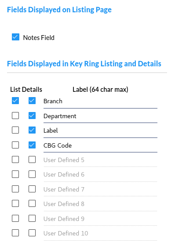Check the Details box for User Defined 10
Viewport: 175px width, 246px height.
click(x=32, y=233)
